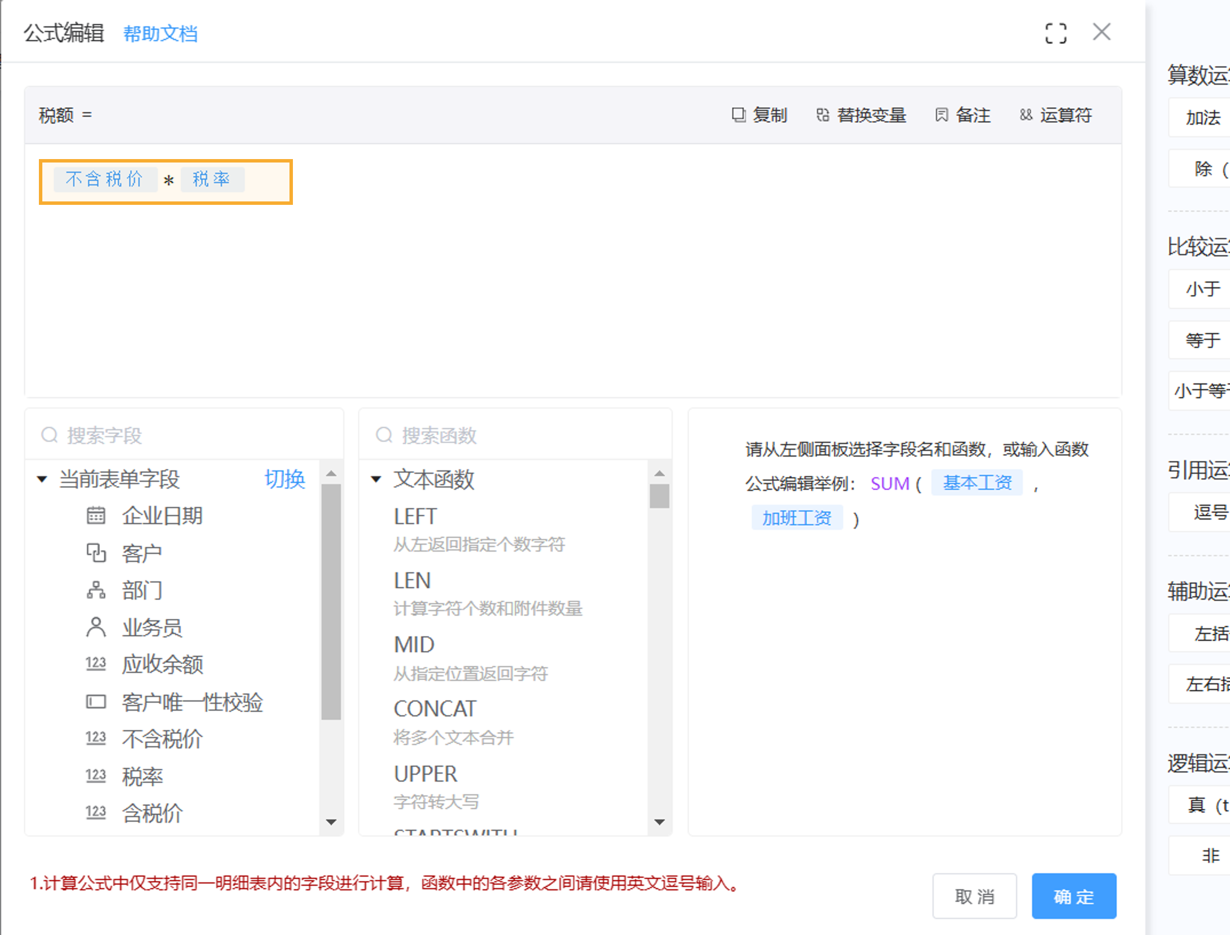This screenshot has height=935, width=1230.
Task: Click the 非 logical operator button
Action: [x=1200, y=855]
